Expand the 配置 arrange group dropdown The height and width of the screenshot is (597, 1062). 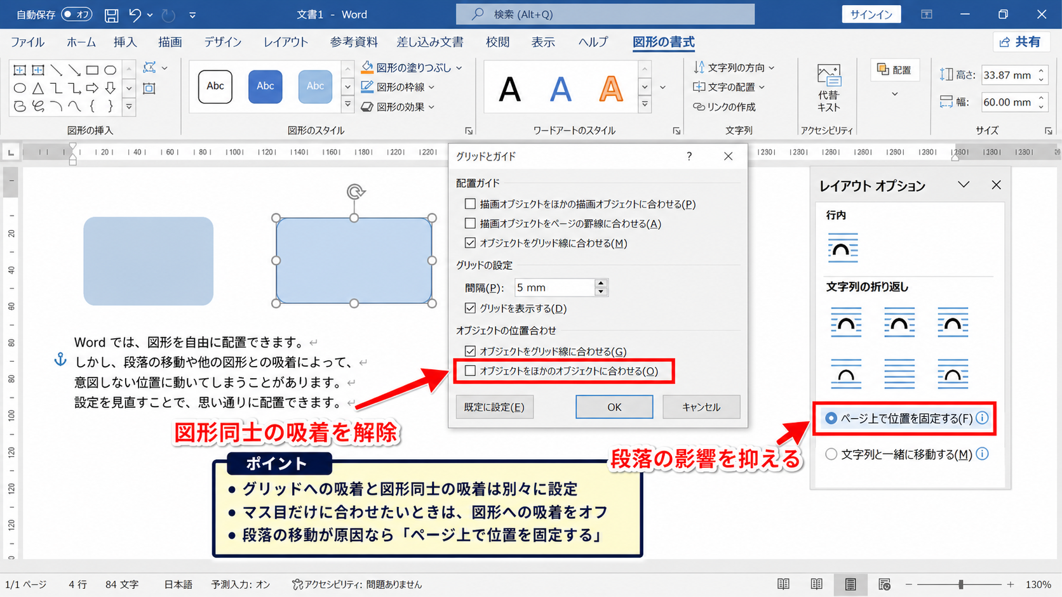(895, 94)
